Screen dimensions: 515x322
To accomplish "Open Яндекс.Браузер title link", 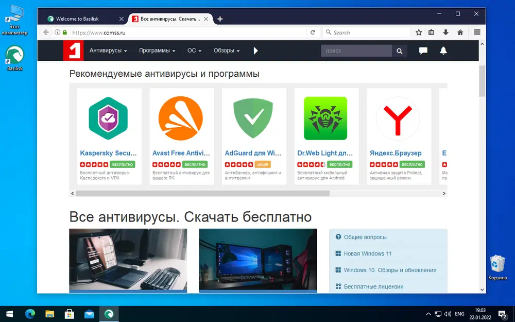I will [396, 153].
